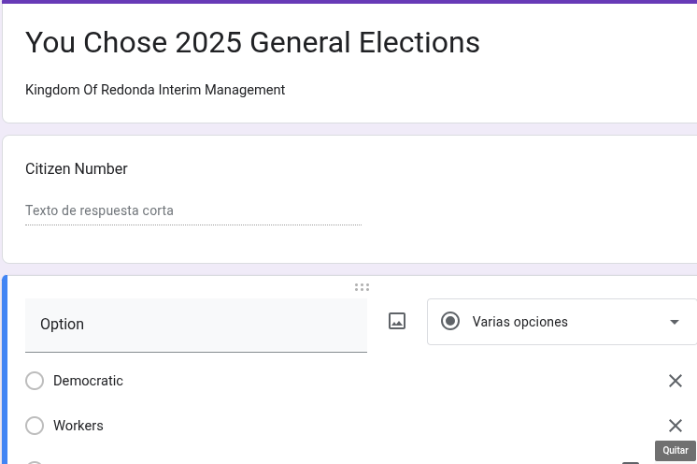
Task: Edit the Kingdom Of Redonda description
Action: point(155,90)
